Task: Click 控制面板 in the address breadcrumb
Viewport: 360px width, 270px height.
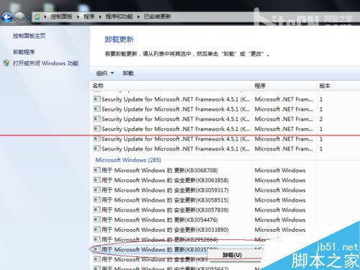Action: [x=61, y=17]
